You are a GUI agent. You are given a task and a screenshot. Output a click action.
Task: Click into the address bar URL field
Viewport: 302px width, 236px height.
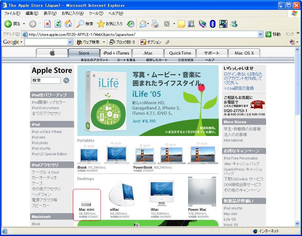coord(143,35)
